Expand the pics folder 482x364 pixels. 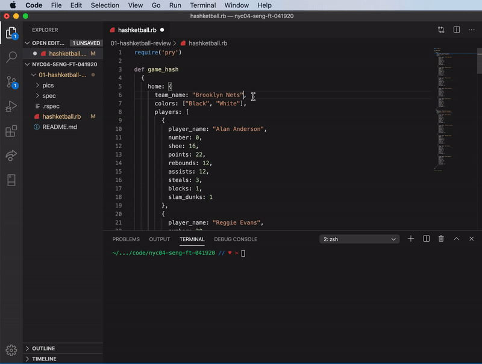click(x=37, y=85)
